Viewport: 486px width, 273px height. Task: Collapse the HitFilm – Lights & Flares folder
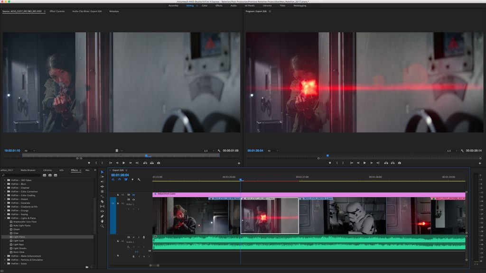coord(6,218)
